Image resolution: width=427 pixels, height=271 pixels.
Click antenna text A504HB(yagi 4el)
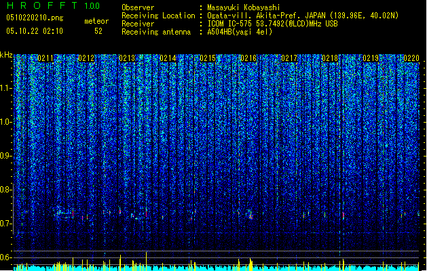pyautogui.click(x=240, y=32)
